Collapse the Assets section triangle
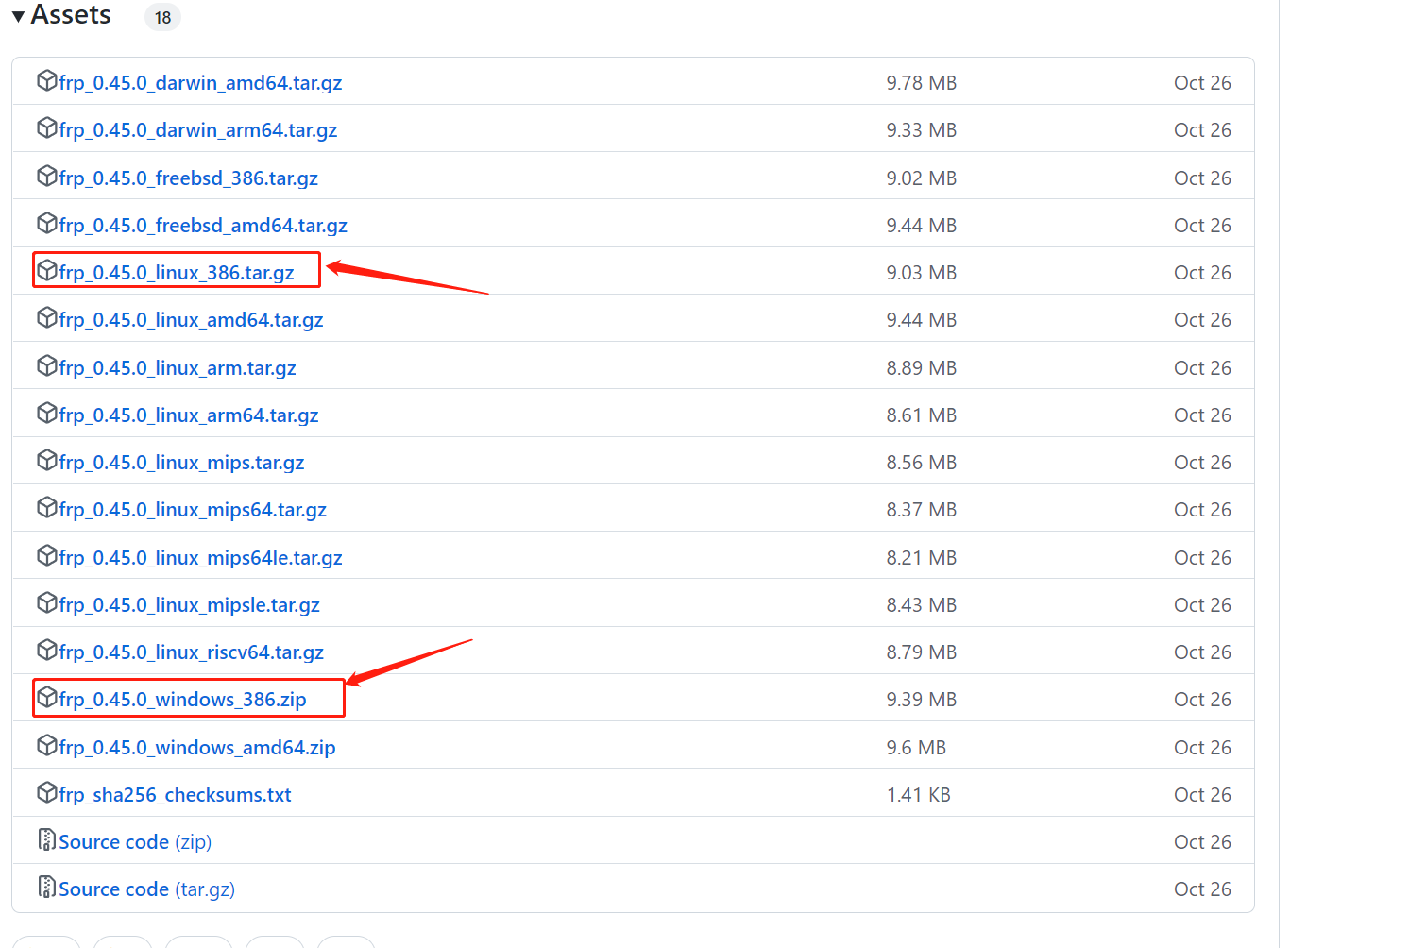 click(x=18, y=17)
